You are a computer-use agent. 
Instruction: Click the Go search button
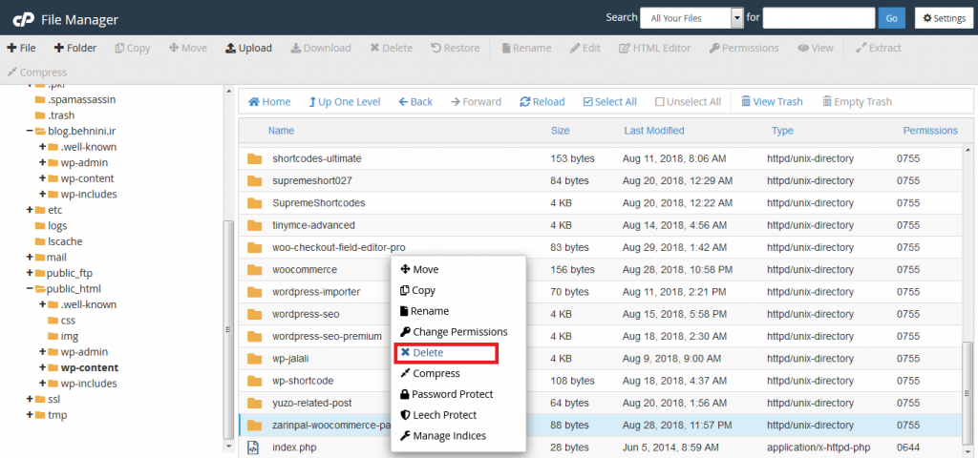tap(891, 18)
